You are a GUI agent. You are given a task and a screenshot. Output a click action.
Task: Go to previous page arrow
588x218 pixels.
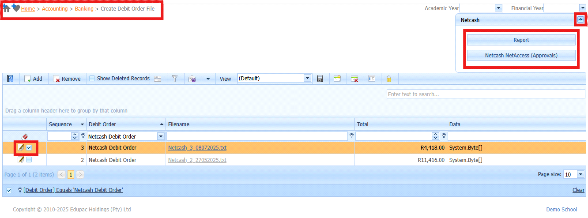[62, 175]
